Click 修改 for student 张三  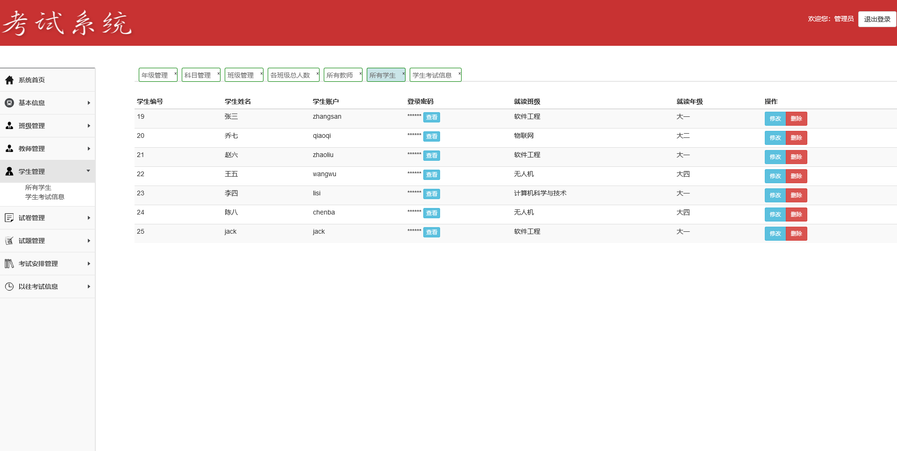pyautogui.click(x=775, y=119)
